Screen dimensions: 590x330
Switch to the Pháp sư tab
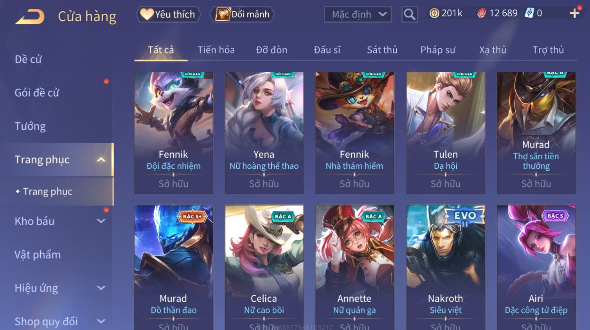(437, 50)
